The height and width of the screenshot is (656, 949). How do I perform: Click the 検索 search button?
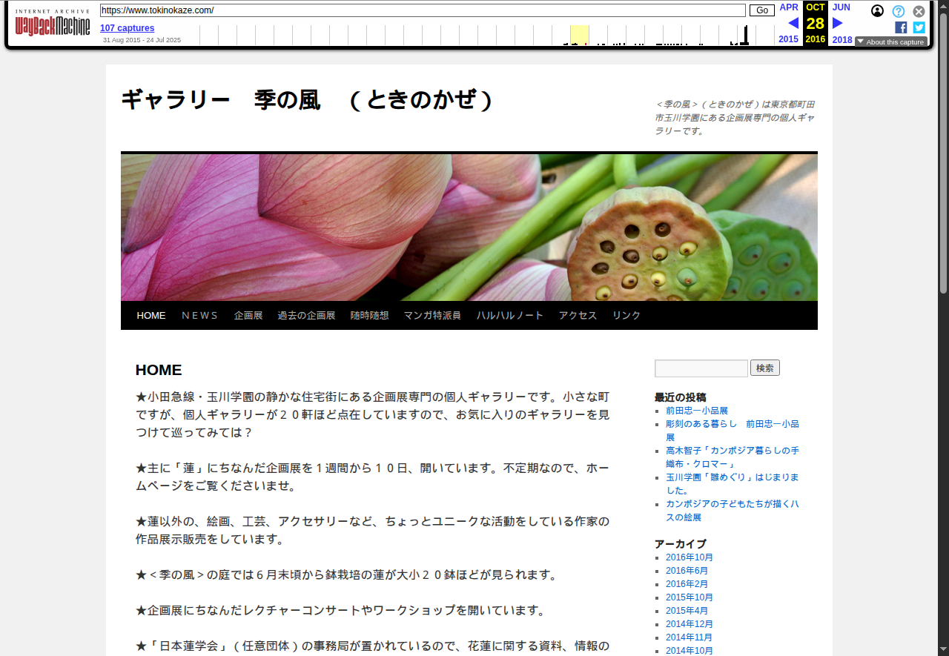pos(764,368)
